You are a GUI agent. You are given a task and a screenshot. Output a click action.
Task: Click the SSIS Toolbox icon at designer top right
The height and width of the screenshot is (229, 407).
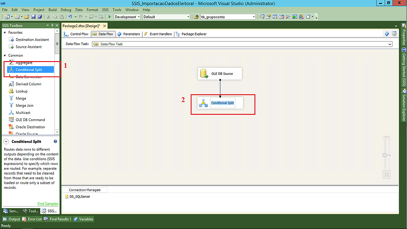pos(394,34)
